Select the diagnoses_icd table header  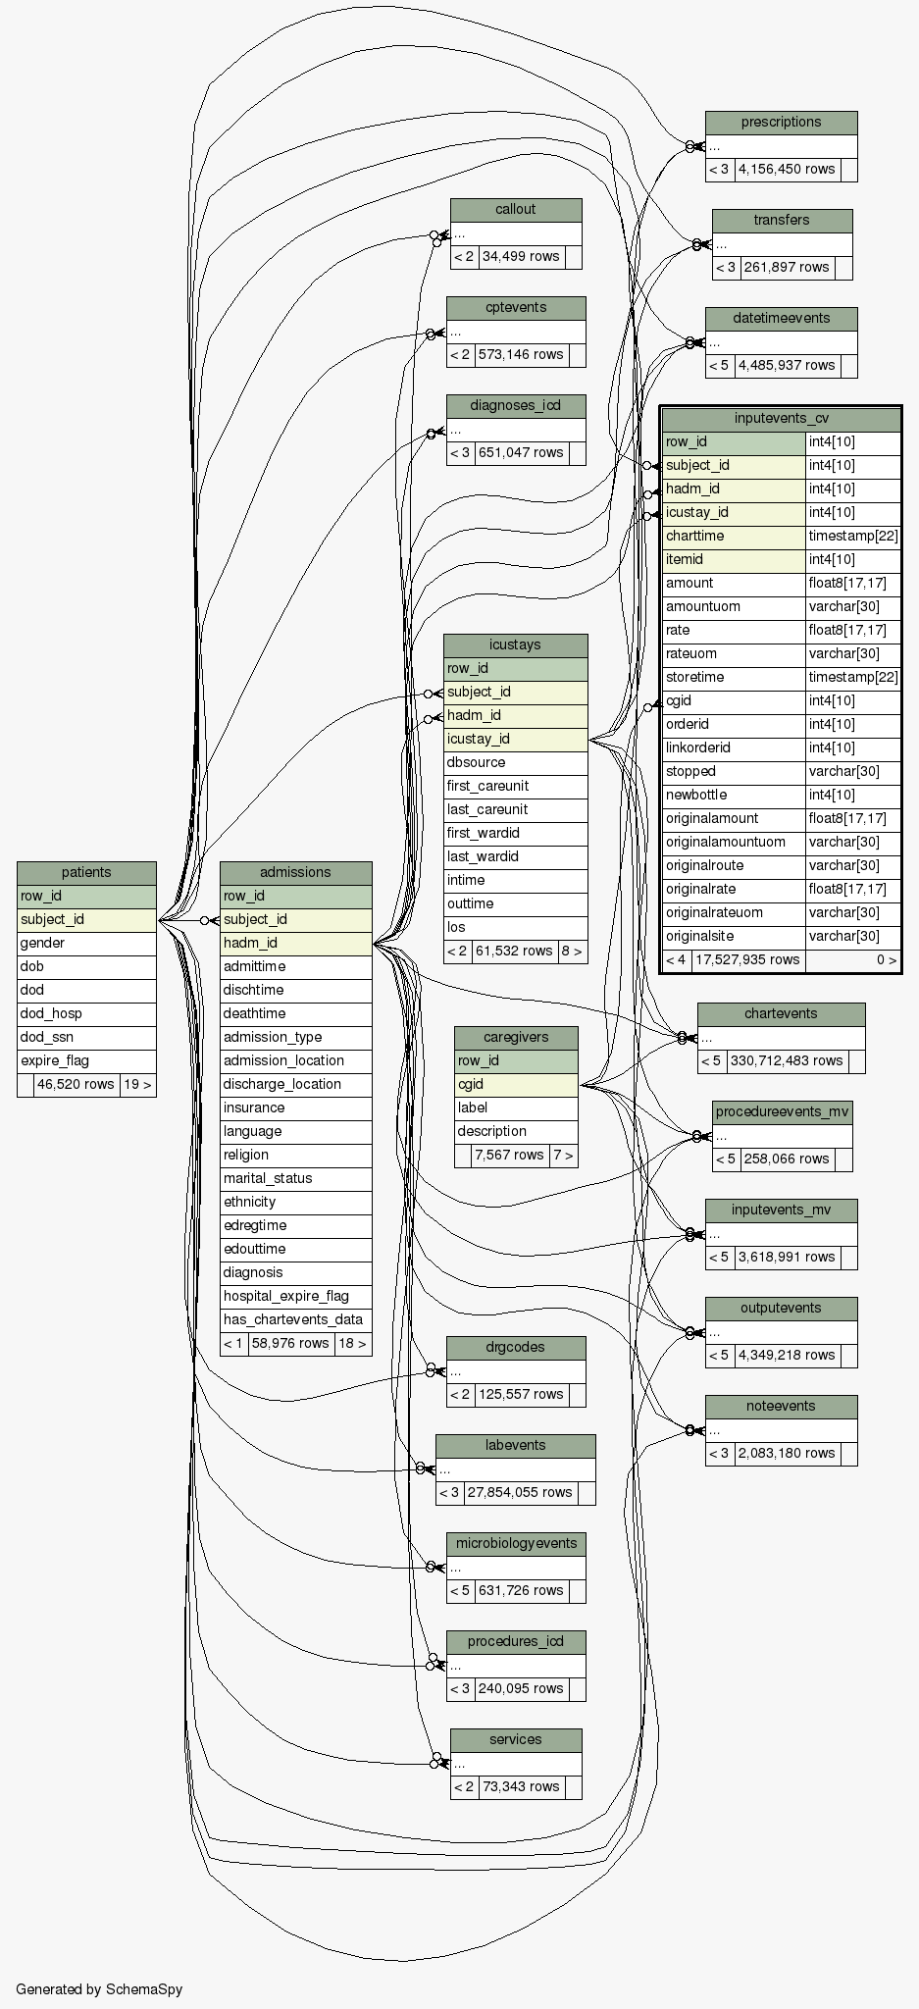pyautogui.click(x=516, y=406)
